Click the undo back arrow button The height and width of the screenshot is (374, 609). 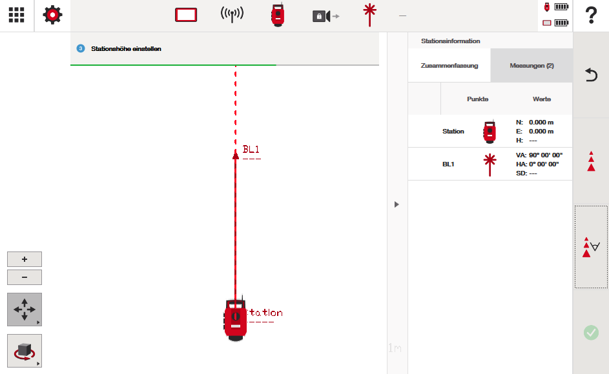point(590,75)
